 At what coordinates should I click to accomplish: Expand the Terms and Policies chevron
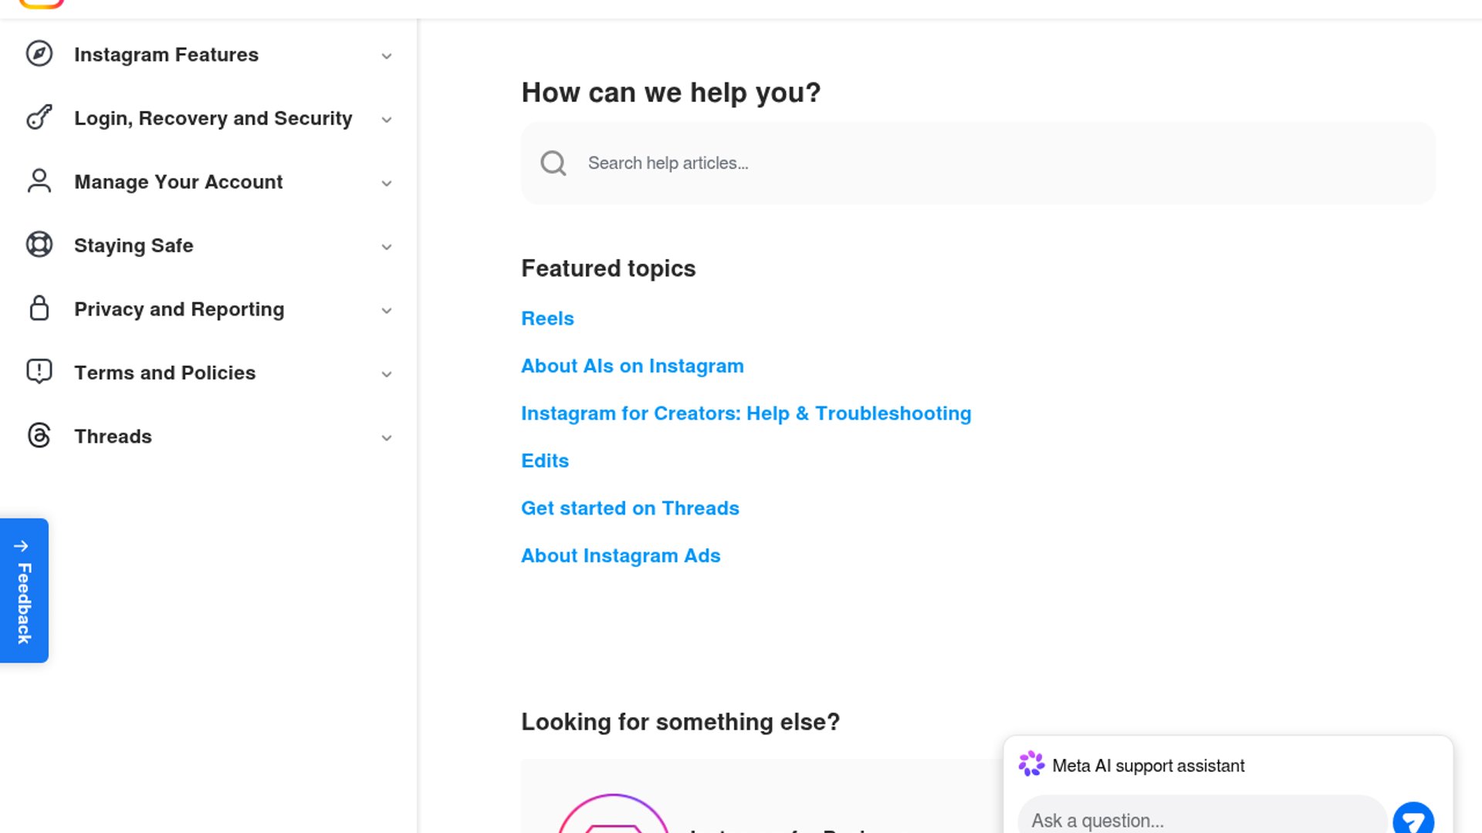[x=387, y=374]
